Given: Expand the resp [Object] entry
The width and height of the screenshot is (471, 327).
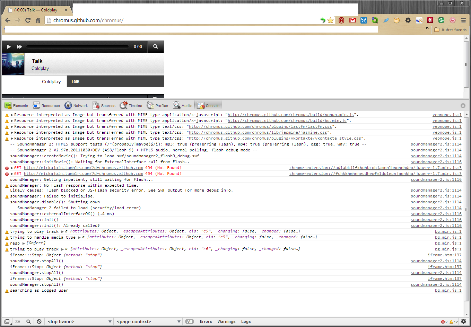Looking at the screenshot, I should [24, 243].
